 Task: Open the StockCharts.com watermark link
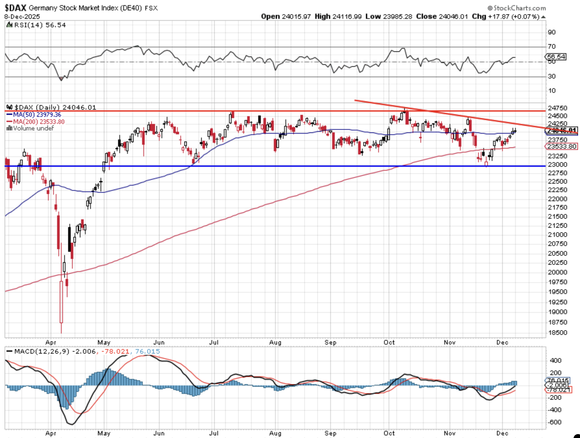pyautogui.click(x=520, y=8)
